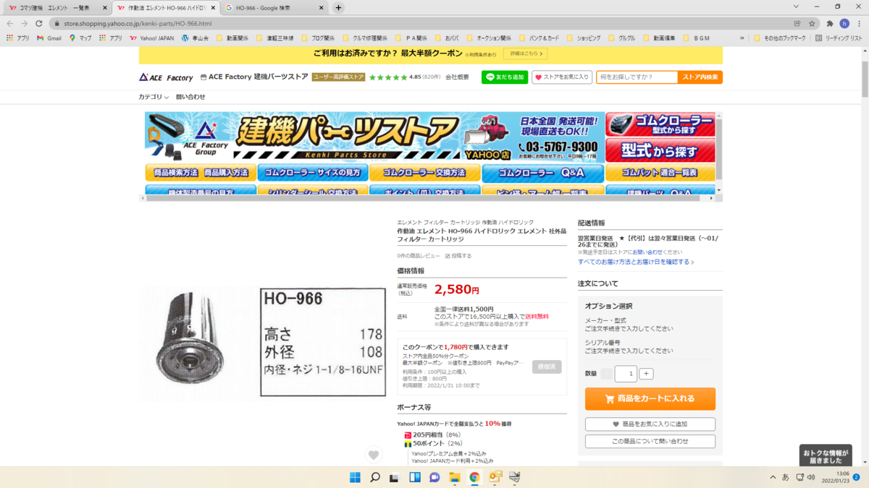Increase quantity with the plus button
This screenshot has height=488, width=869.
point(647,374)
